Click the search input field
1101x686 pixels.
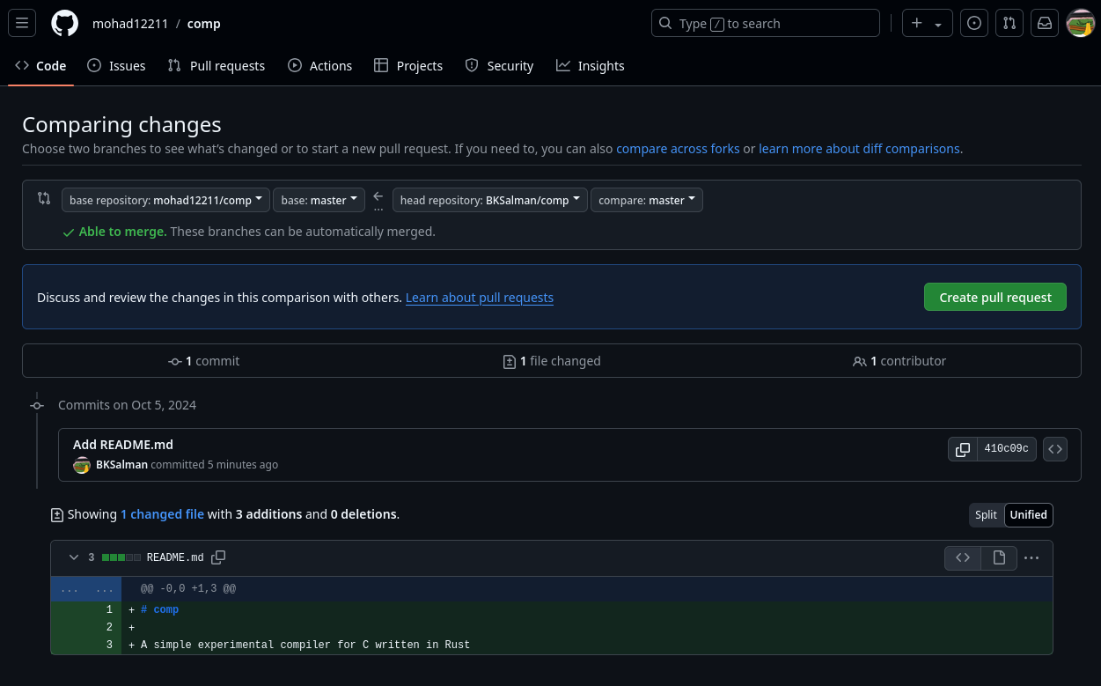pyautogui.click(x=766, y=24)
